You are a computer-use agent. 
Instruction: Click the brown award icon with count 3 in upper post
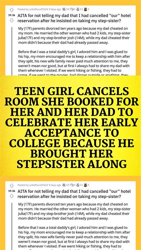coord(85,9)
